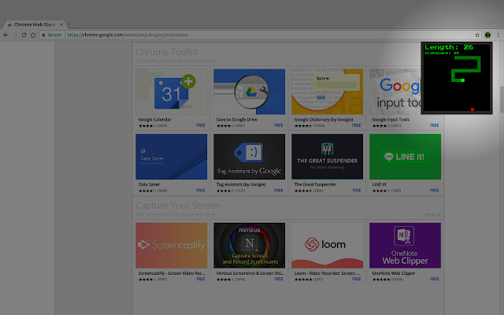Go to the browser home page
This screenshot has width=504, height=315.
pyautogui.click(x=33, y=35)
